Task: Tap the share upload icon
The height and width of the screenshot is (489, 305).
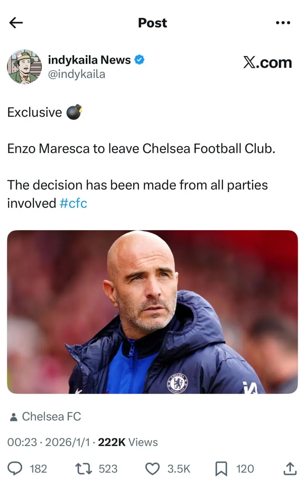Action: [x=290, y=469]
